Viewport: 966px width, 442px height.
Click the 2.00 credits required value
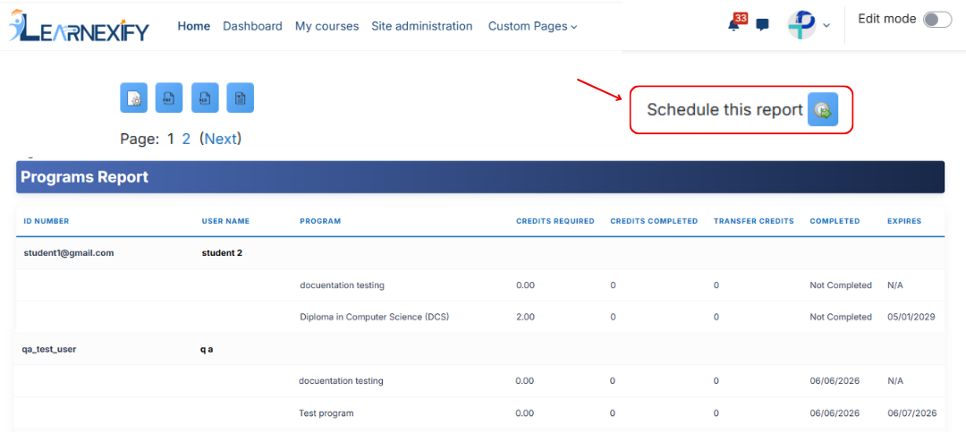click(x=526, y=318)
